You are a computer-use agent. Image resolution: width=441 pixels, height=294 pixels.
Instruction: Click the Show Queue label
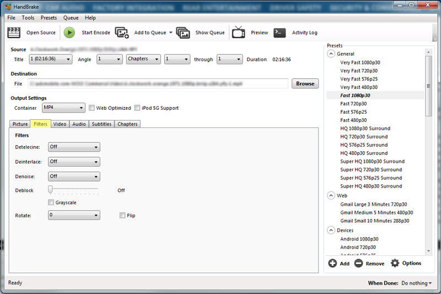click(210, 33)
